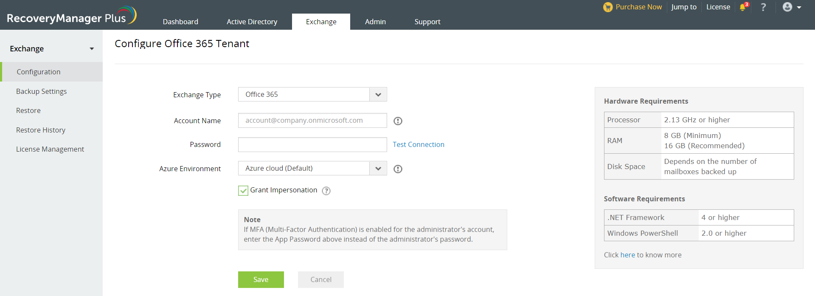Open the notifications bell
Viewport: 815px width, 296px height.
[742, 7]
